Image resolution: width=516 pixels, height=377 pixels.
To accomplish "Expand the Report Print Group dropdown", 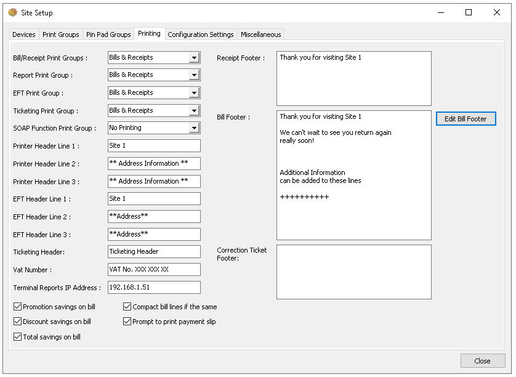I will pos(194,75).
